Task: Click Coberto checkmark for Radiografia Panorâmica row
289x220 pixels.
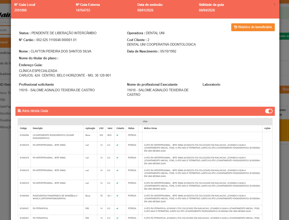Action: click(x=117, y=196)
